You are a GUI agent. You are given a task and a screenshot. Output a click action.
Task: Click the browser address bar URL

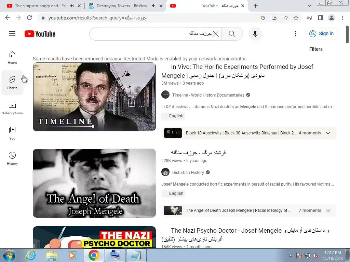[x=97, y=18]
